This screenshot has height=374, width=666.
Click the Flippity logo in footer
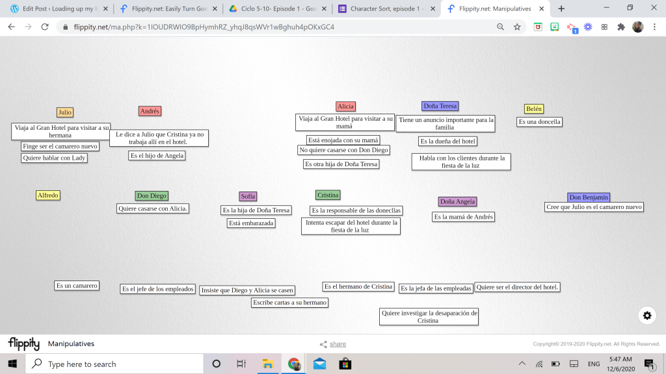point(23,343)
